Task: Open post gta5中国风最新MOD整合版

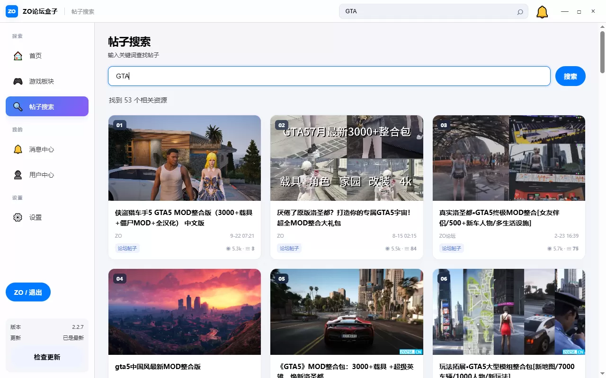Action: (158, 367)
